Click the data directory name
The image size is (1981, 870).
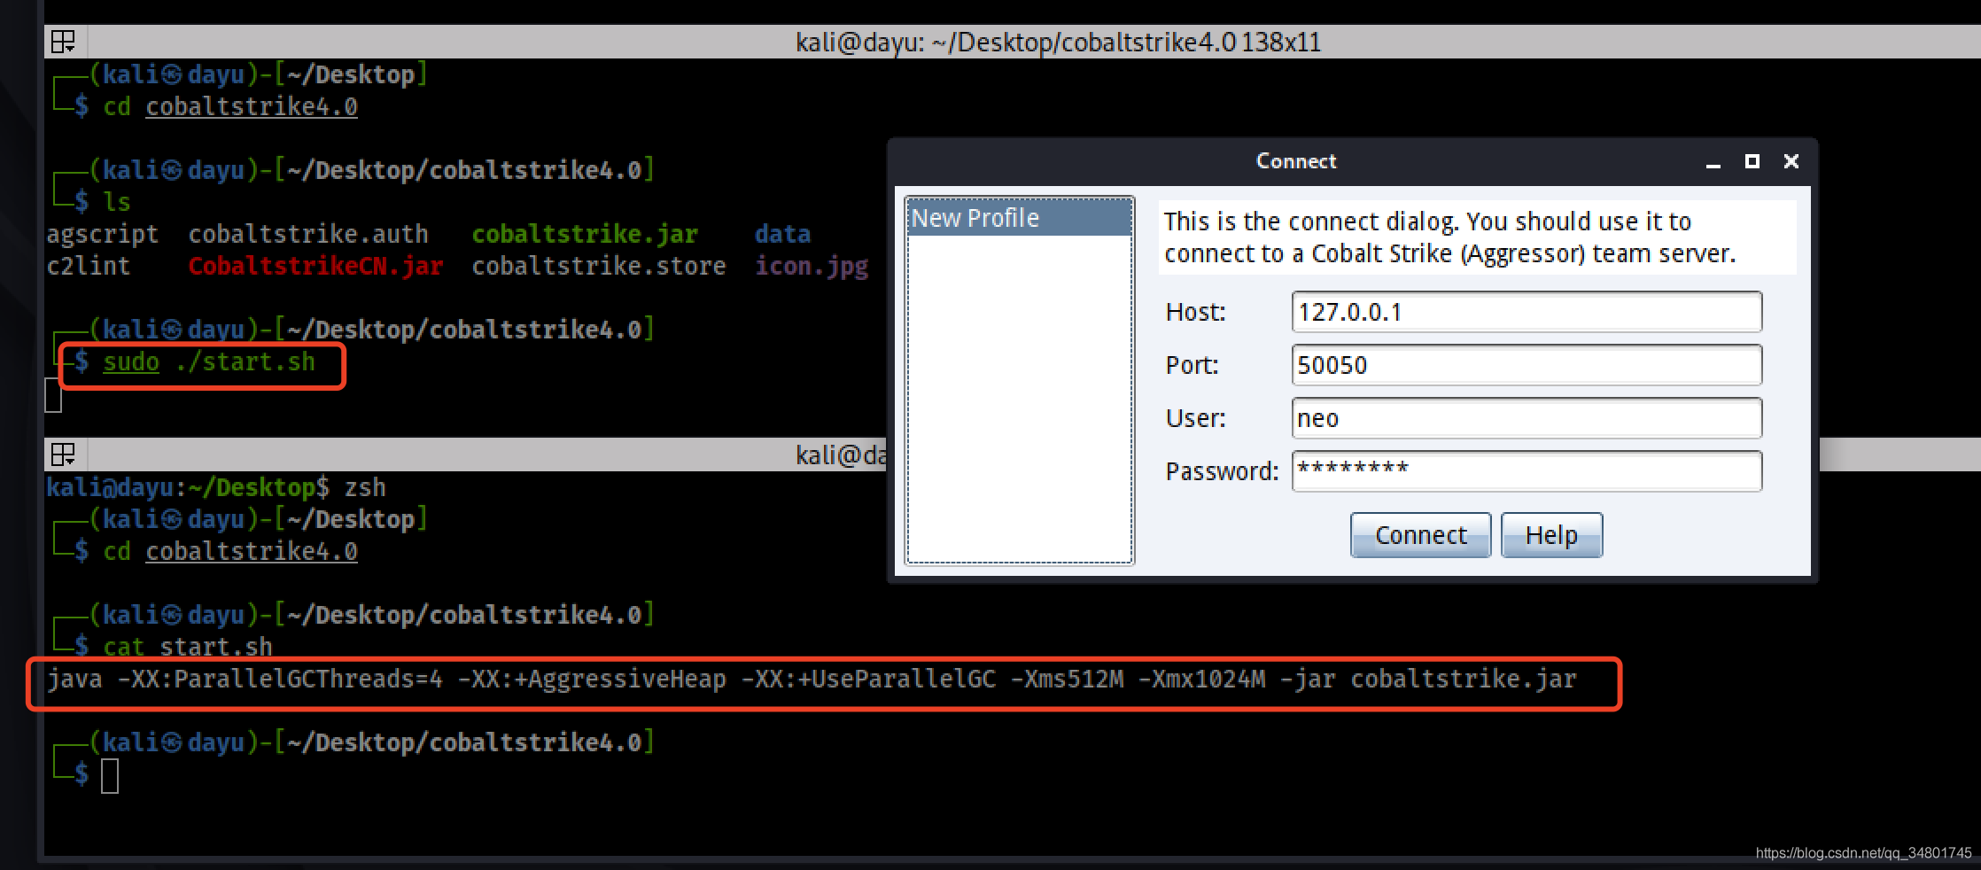[x=782, y=234]
